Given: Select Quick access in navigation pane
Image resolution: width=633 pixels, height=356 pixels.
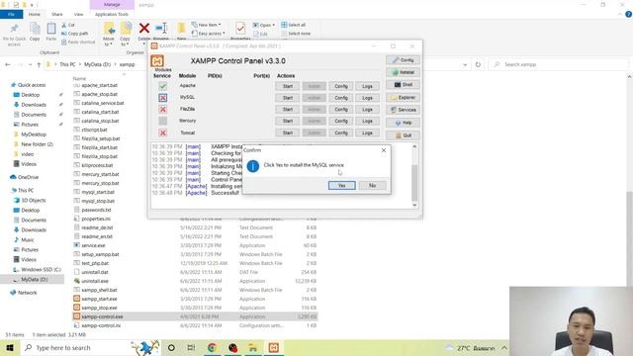Looking at the screenshot, I should point(31,85).
